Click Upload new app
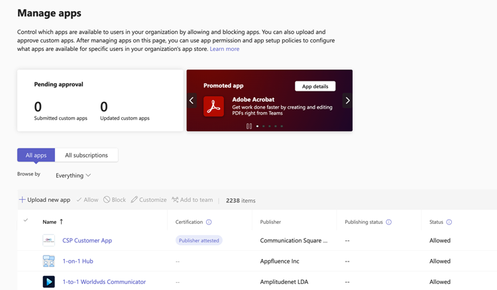 [44, 200]
